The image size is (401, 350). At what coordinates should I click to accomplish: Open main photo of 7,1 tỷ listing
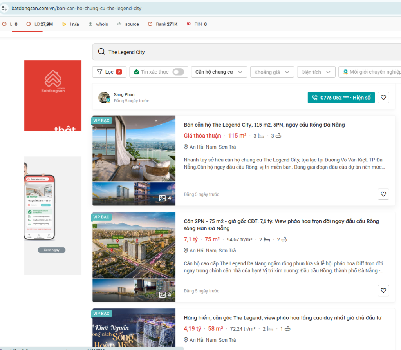tap(134, 245)
